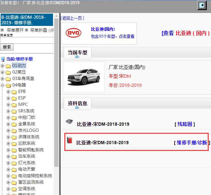Expand the 灯光系统 subfolder node
The width and height of the screenshot is (211, 195).
coord(8,163)
